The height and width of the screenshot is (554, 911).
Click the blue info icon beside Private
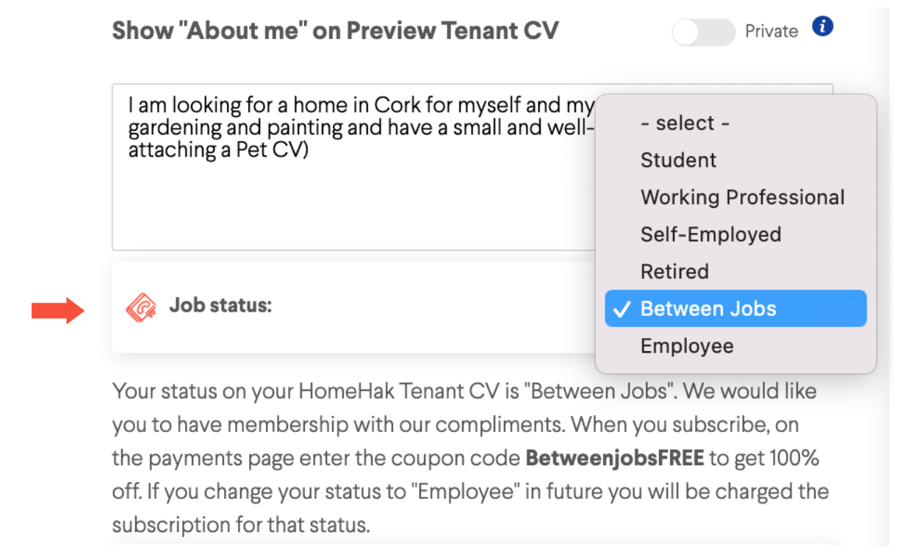(822, 28)
